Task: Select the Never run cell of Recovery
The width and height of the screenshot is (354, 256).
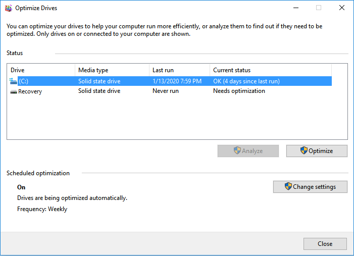Action: click(x=166, y=91)
